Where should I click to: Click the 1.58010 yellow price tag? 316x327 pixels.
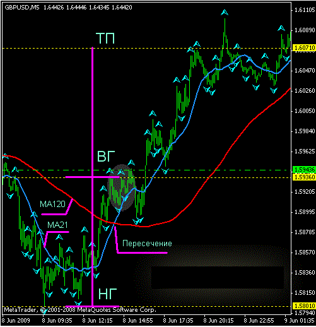tap(304, 306)
